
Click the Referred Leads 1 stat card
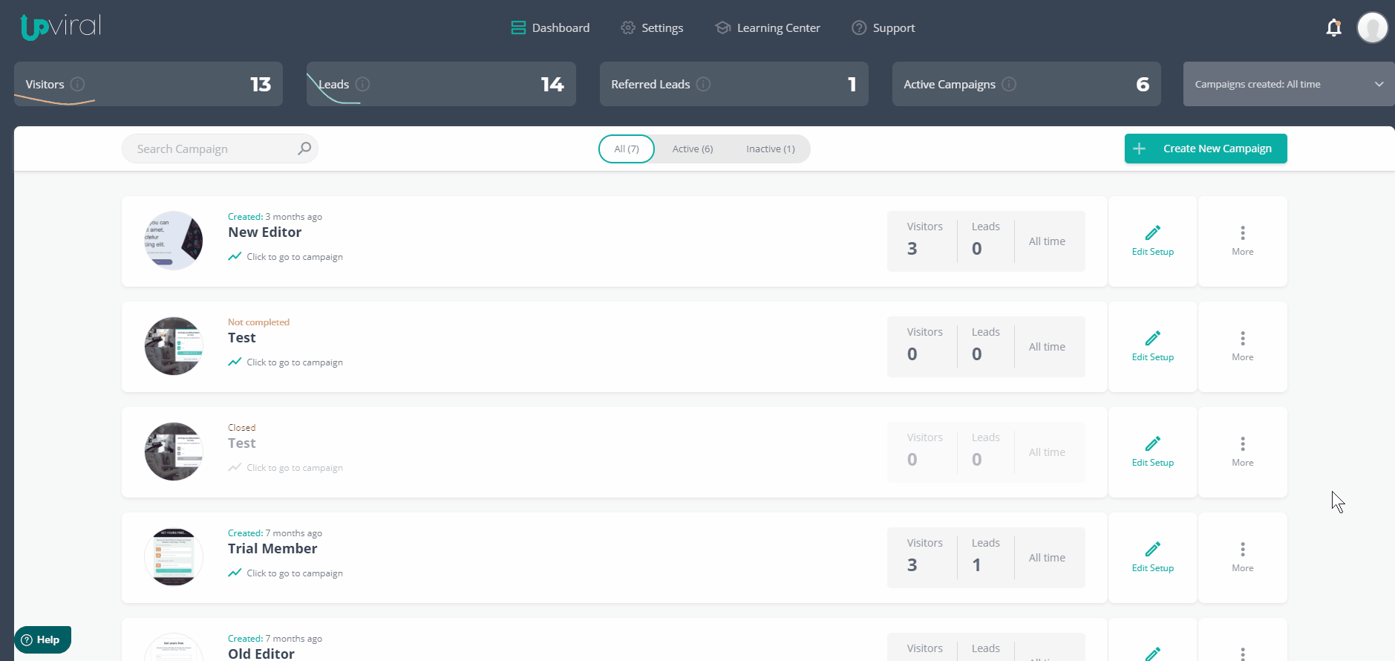tap(734, 84)
